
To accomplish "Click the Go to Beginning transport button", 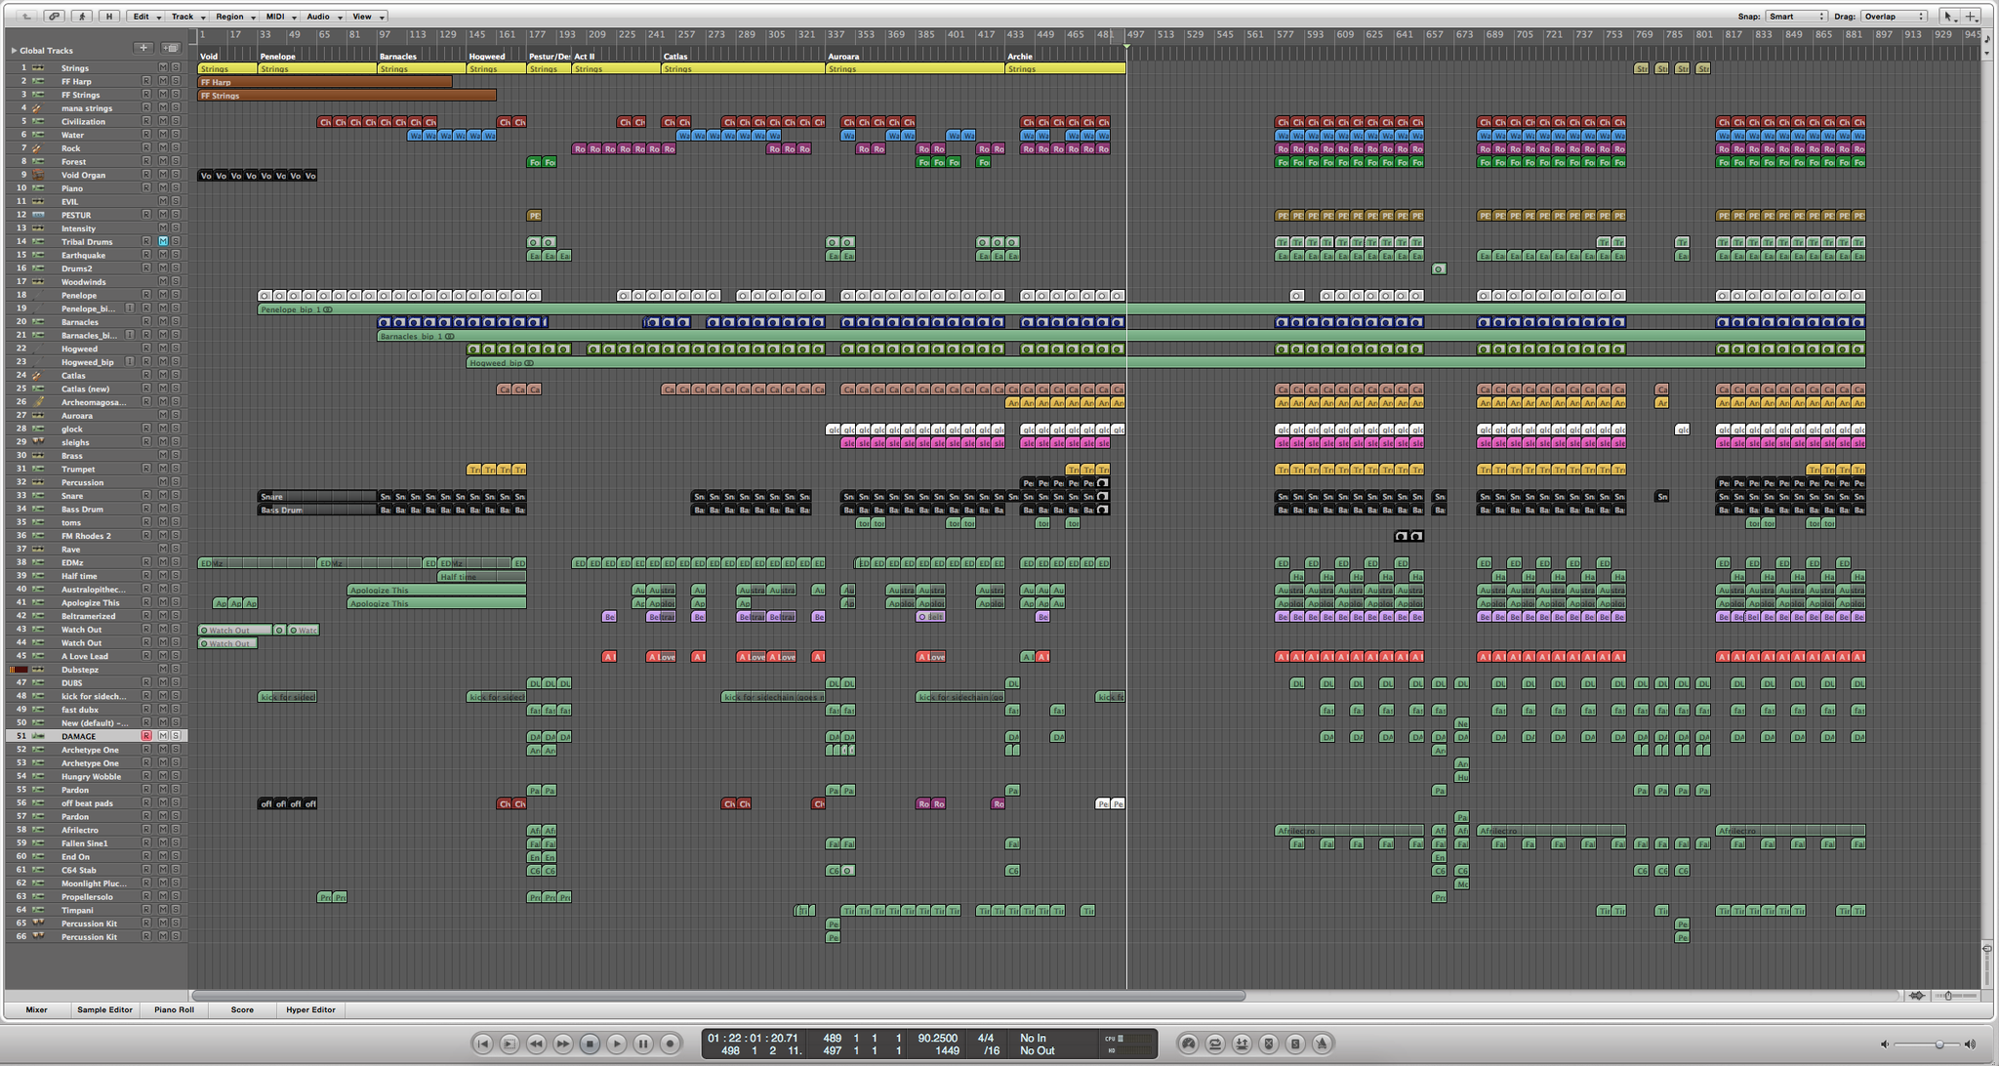I will 483,1044.
